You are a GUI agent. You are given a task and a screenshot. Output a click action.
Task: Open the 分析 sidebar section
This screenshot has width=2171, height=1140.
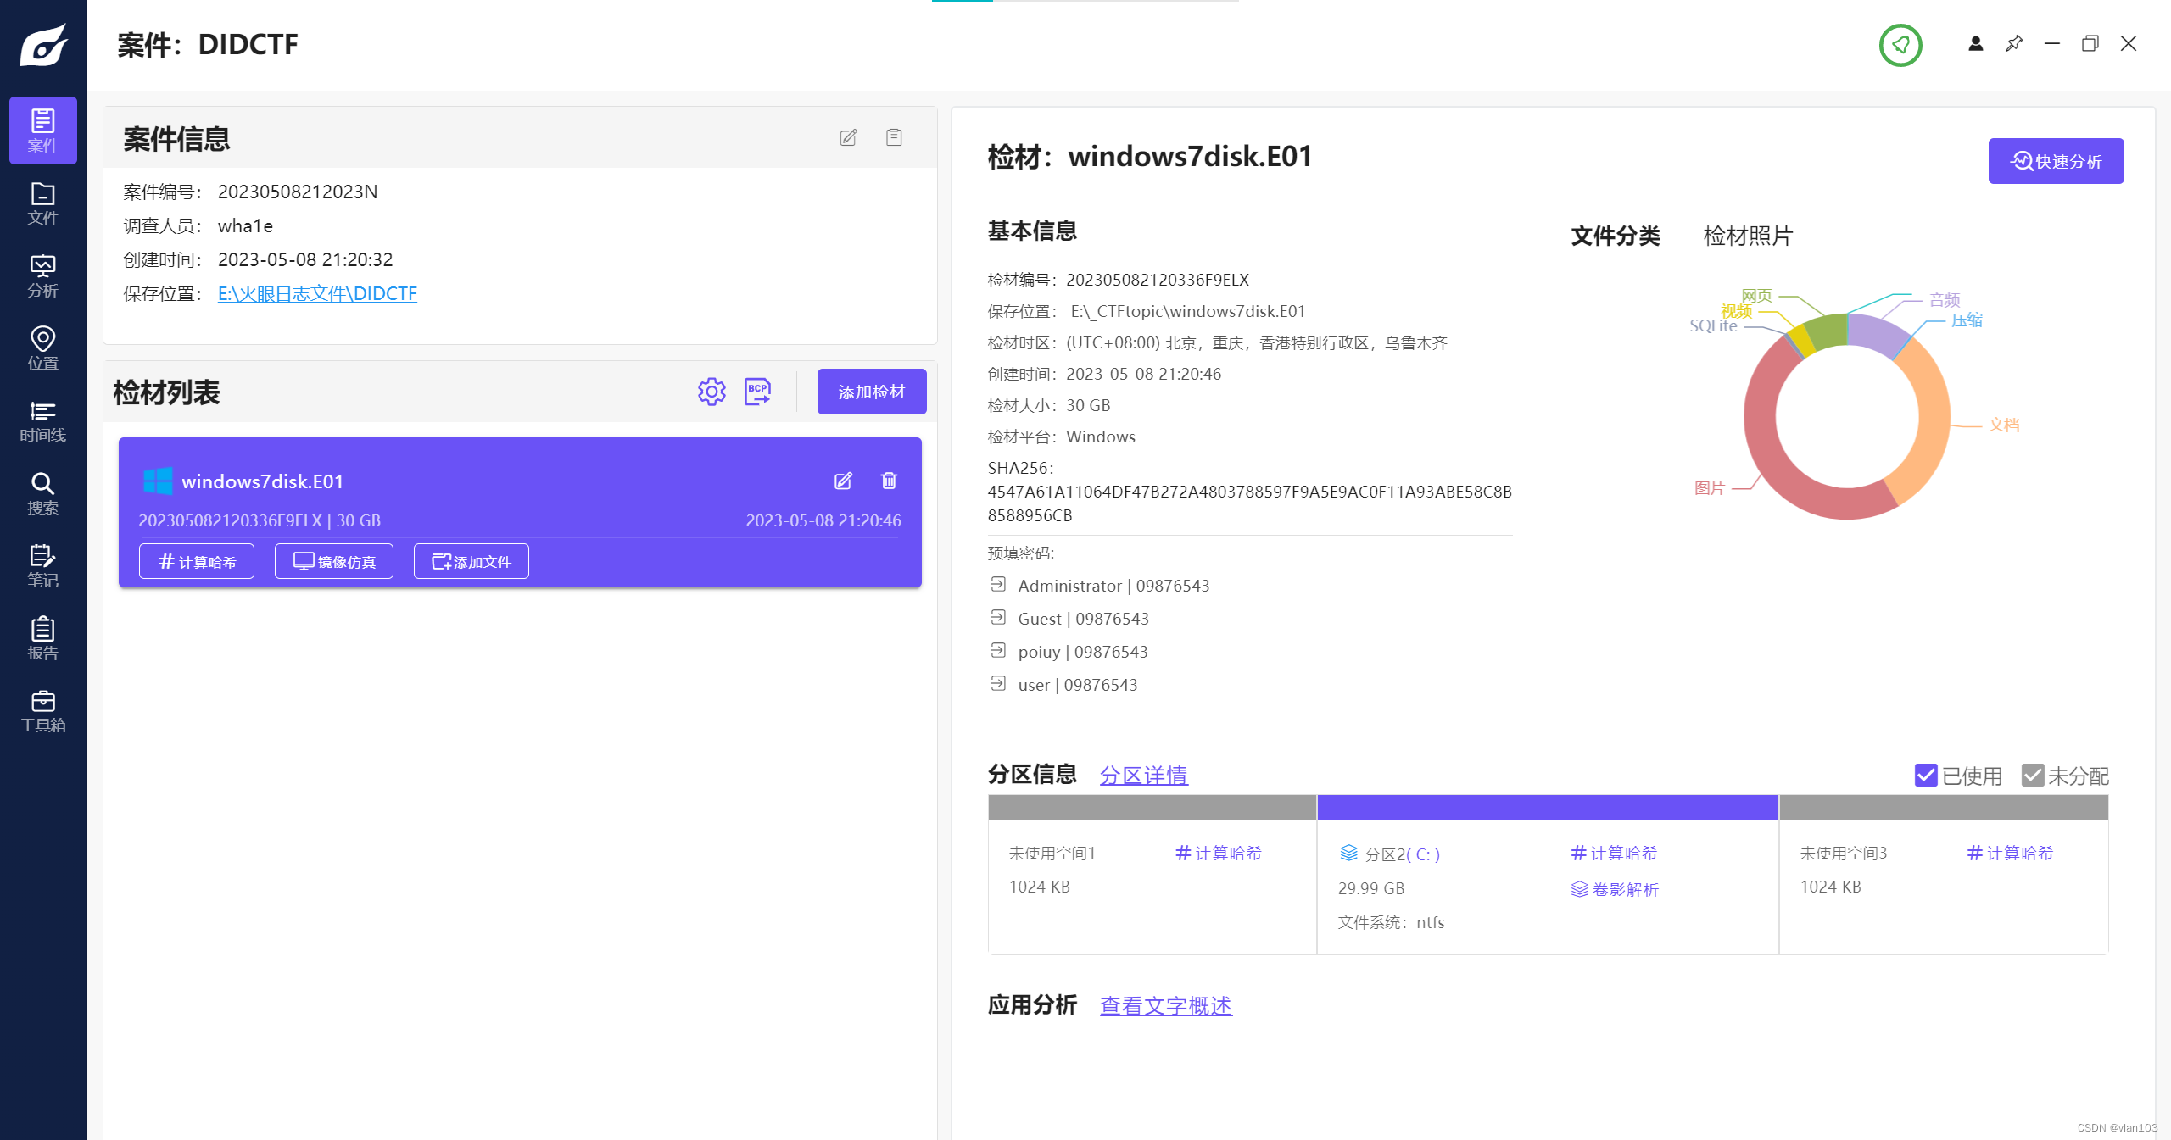[42, 276]
